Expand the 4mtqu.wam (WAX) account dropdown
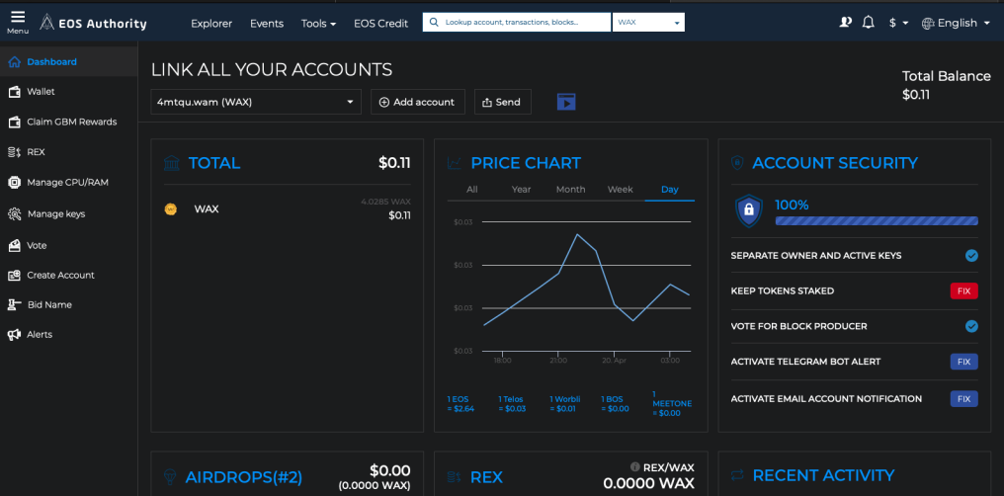Image resolution: width=1004 pixels, height=496 pixels. pos(256,102)
